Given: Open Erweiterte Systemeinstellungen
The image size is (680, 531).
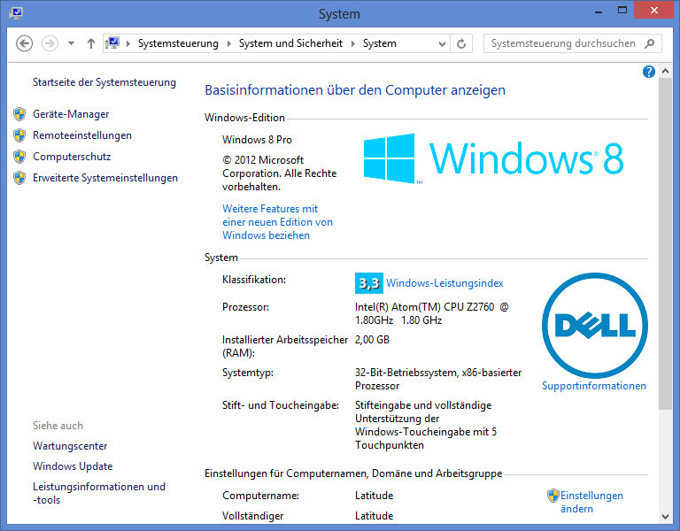Looking at the screenshot, I should (x=105, y=178).
